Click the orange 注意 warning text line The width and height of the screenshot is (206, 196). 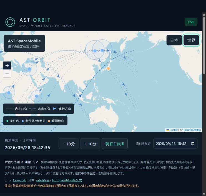(72, 186)
